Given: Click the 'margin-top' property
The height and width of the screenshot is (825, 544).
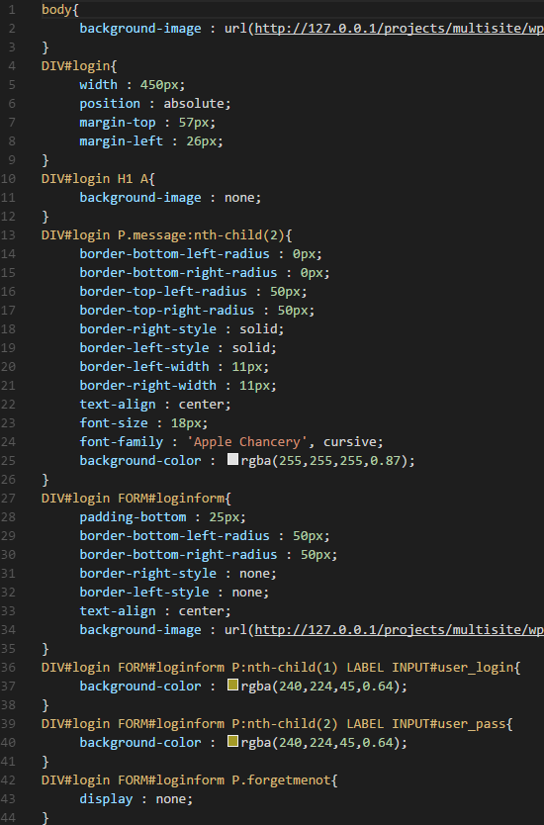Looking at the screenshot, I should pyautogui.click(x=118, y=123).
